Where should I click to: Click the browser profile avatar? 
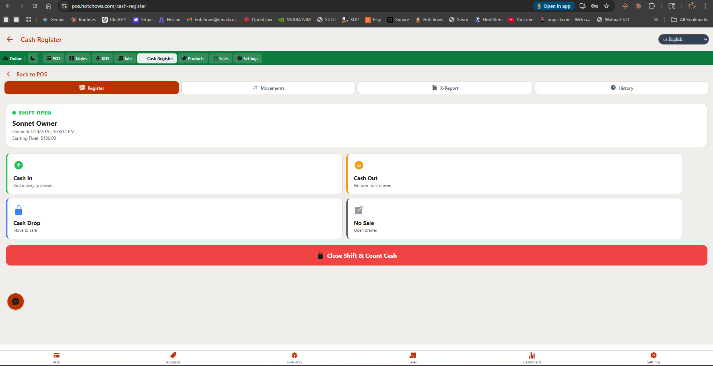(692, 6)
